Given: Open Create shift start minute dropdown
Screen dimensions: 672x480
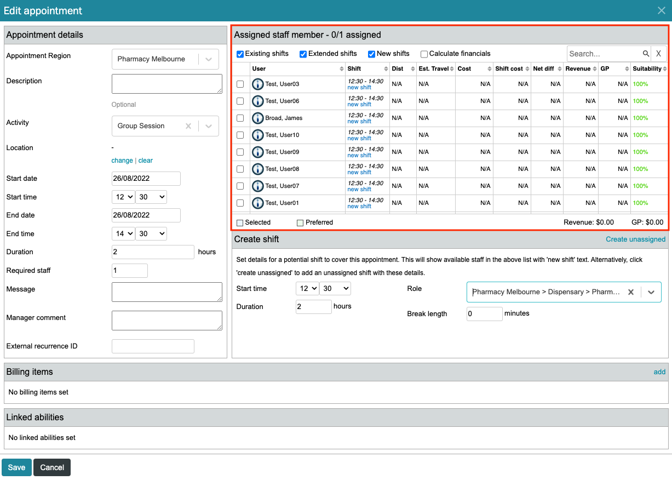Looking at the screenshot, I should (335, 289).
